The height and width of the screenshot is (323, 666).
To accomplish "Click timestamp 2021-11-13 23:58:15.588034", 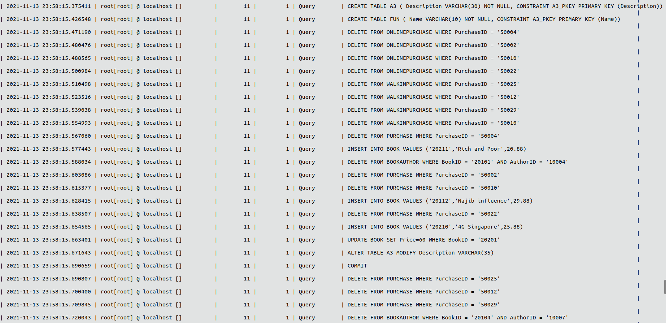I will pyautogui.click(x=49, y=162).
